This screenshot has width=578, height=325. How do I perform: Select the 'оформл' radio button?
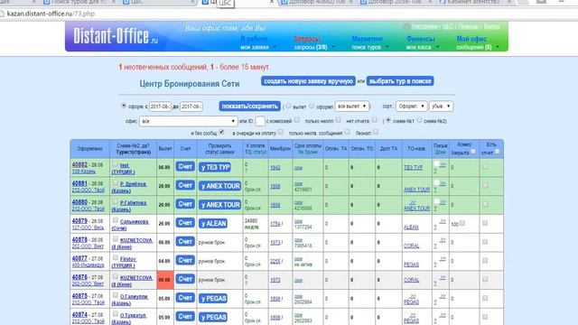(x=312, y=107)
